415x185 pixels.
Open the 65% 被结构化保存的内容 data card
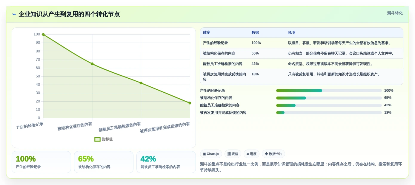[104, 162]
